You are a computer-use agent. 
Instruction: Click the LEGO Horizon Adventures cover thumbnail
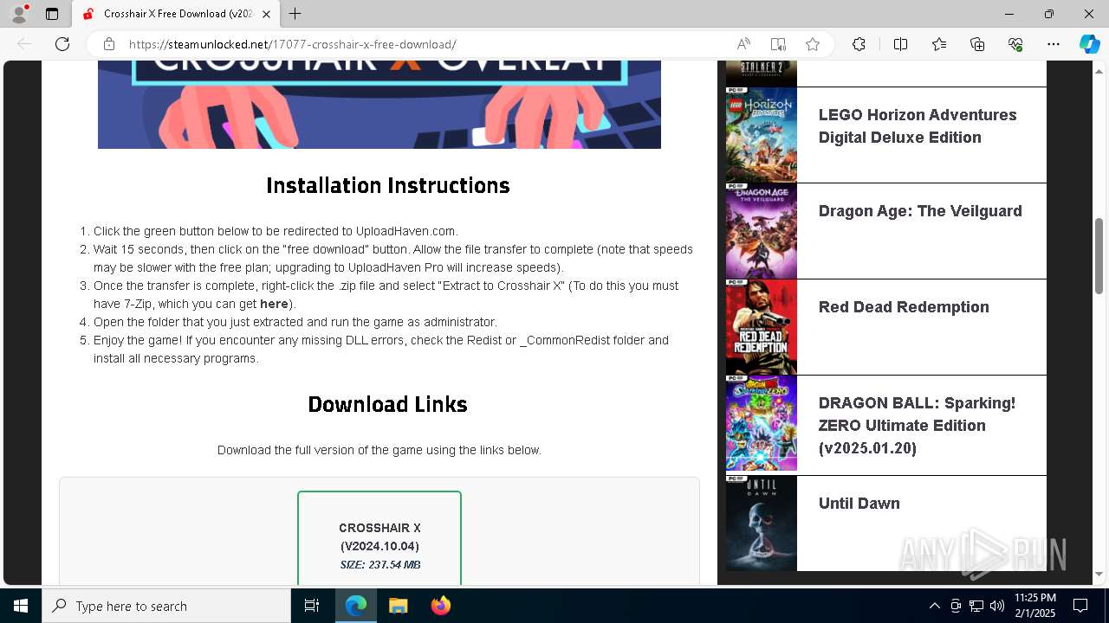click(x=762, y=135)
